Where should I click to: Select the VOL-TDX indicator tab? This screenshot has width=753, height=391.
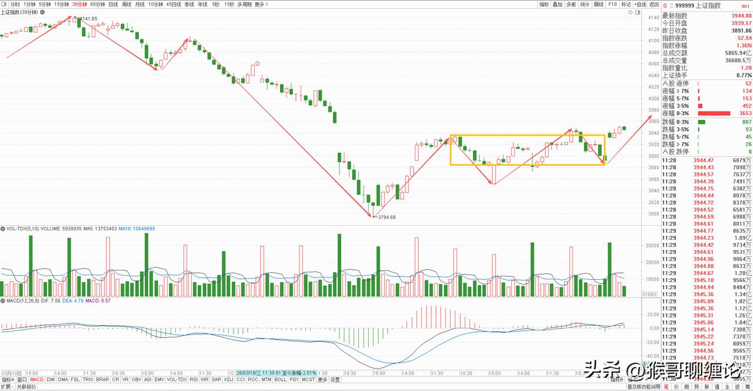coord(176,379)
